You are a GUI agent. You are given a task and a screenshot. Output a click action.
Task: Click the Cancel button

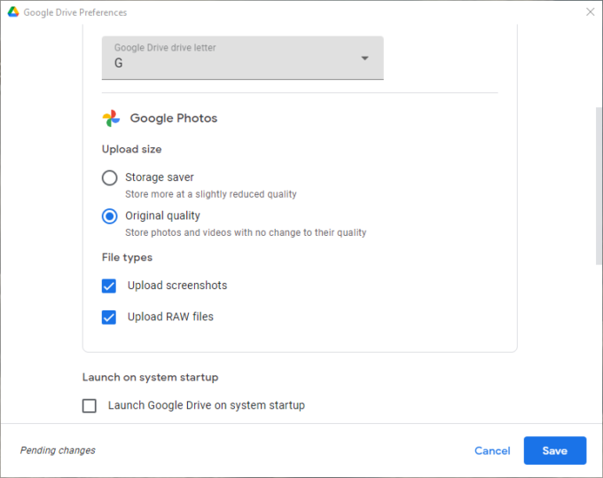[492, 451]
